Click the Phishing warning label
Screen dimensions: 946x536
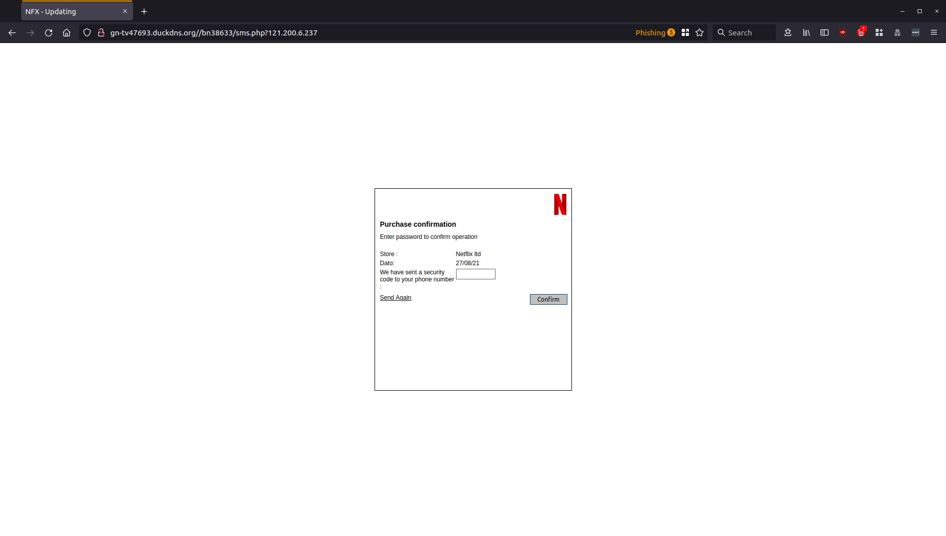tap(655, 32)
